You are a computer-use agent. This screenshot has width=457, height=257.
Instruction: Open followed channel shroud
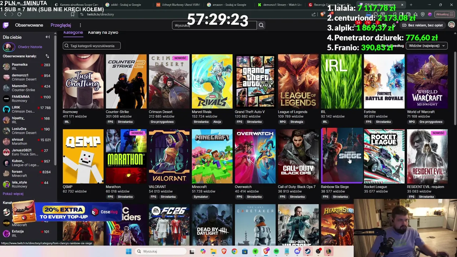(x=27, y=141)
